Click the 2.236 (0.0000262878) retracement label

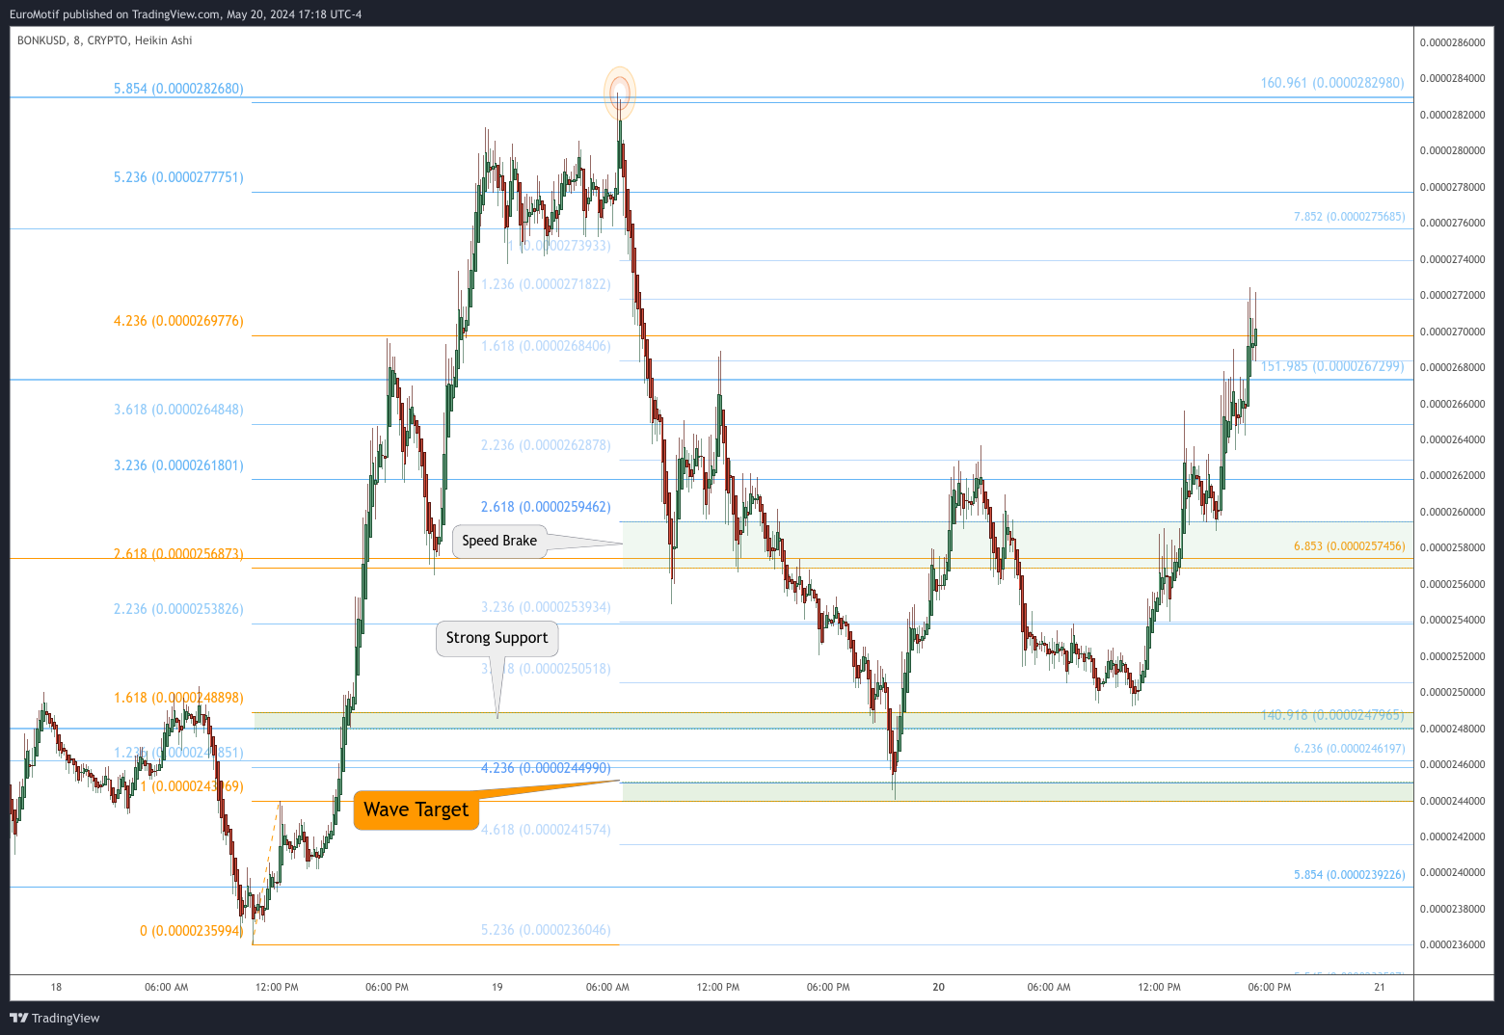(546, 445)
